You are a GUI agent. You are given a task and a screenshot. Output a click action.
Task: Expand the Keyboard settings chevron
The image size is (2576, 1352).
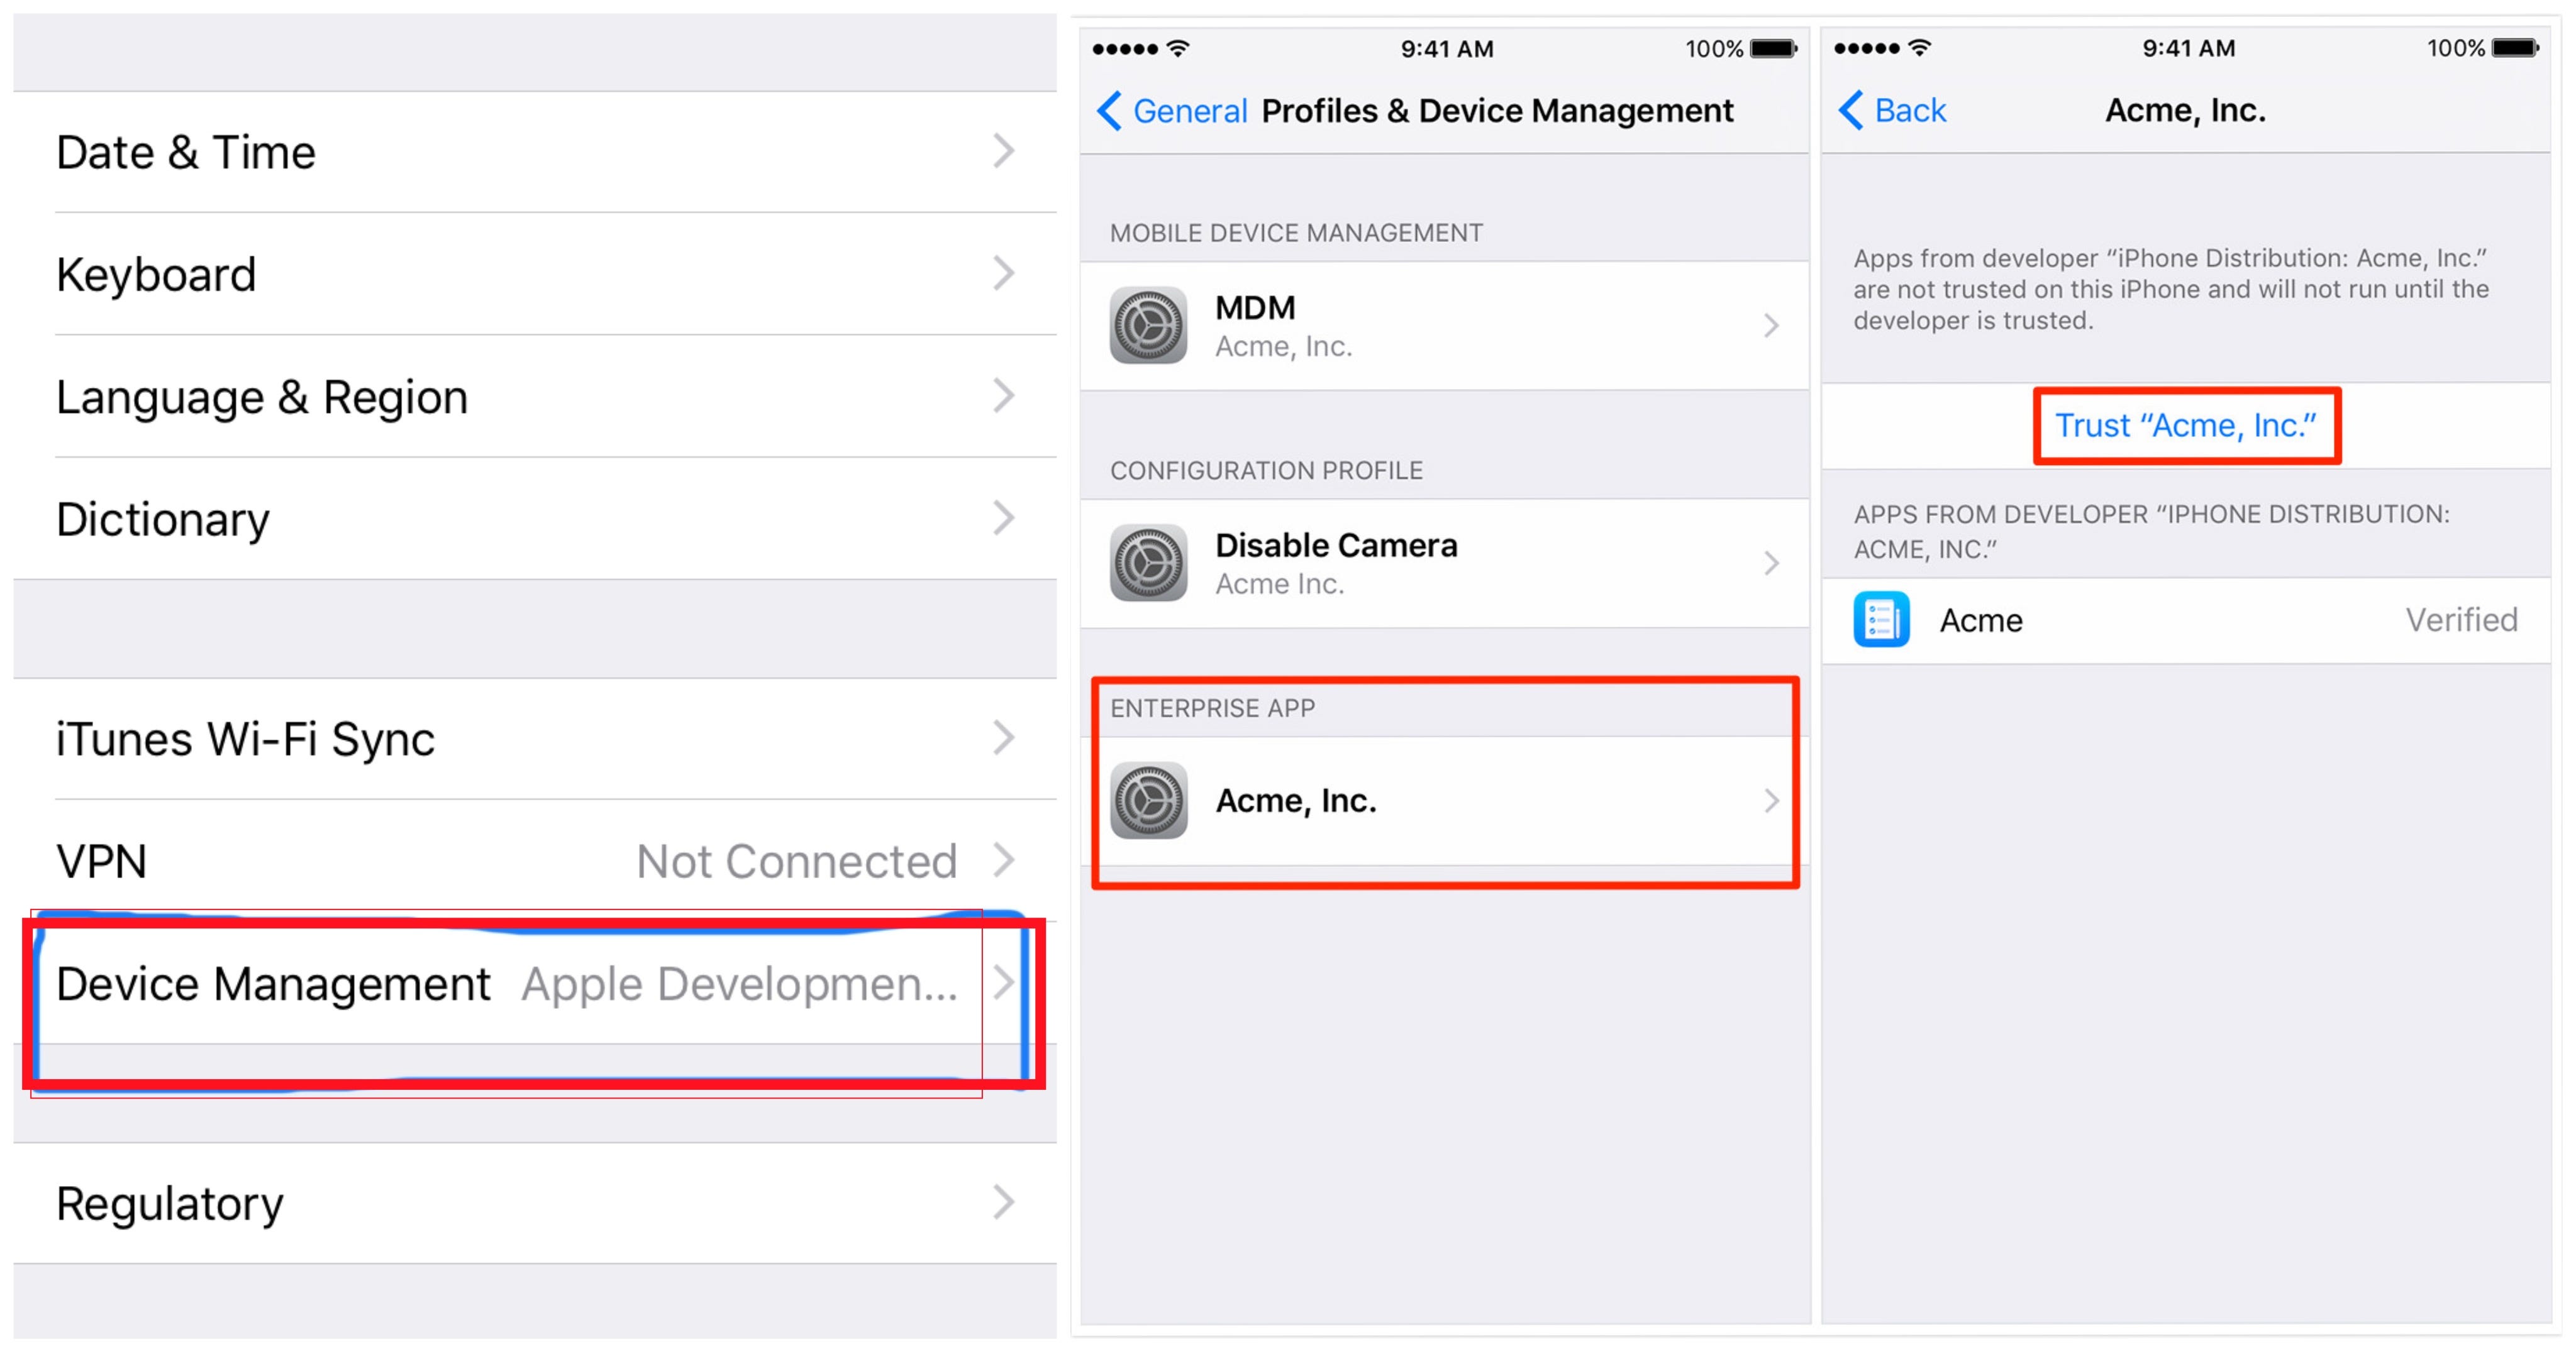(1003, 274)
